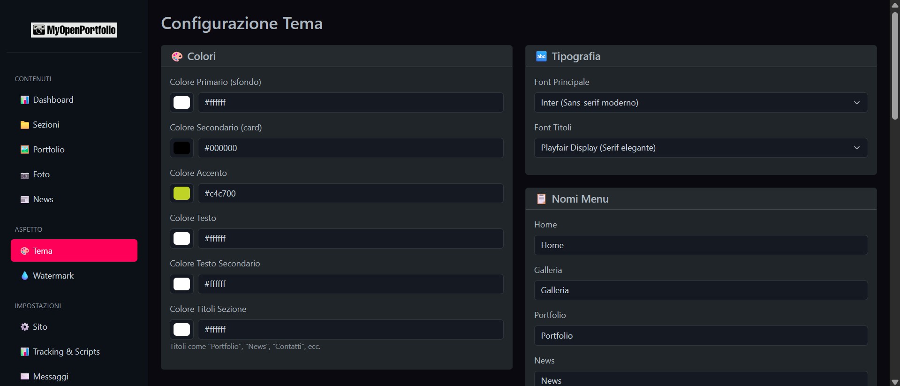Click the Nomi Menu card title
Viewport: 900px width, 386px height.
(x=580, y=199)
